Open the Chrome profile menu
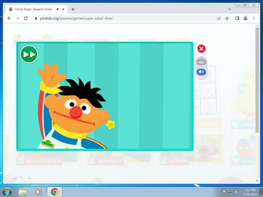Screen dimensions: 263x197 245,18
